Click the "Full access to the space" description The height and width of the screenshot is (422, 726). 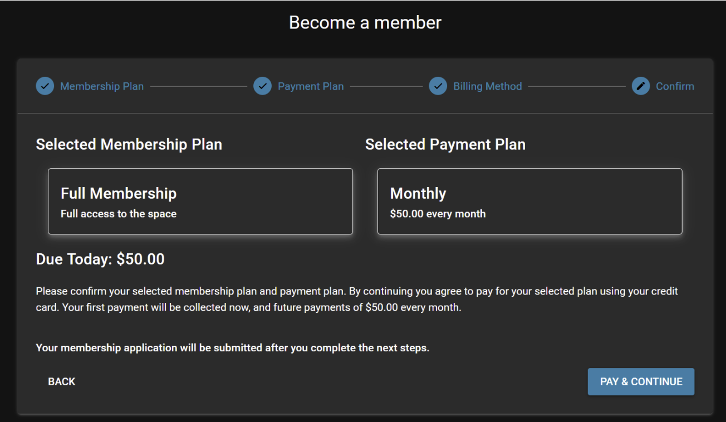coord(119,214)
